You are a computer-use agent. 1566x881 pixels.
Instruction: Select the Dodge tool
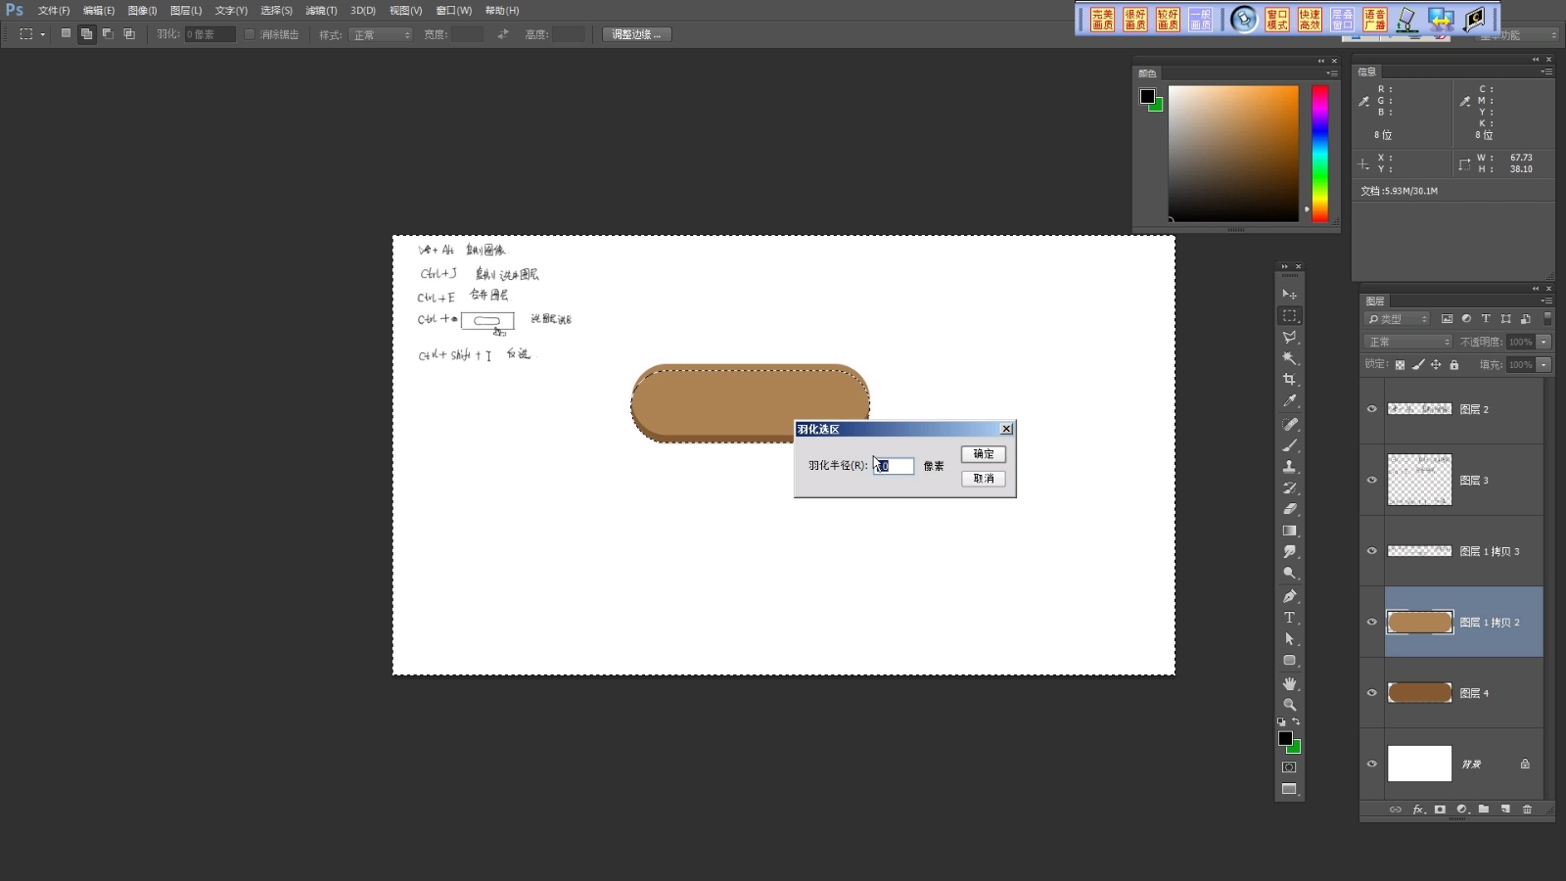click(1289, 574)
